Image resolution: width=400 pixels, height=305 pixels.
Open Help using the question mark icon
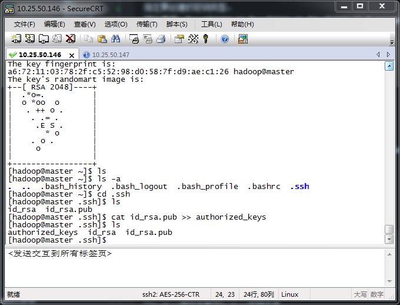[x=224, y=39]
